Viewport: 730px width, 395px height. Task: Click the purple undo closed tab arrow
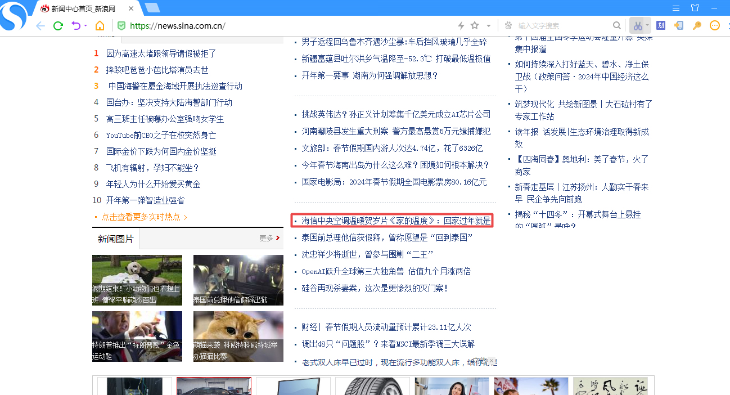click(75, 26)
